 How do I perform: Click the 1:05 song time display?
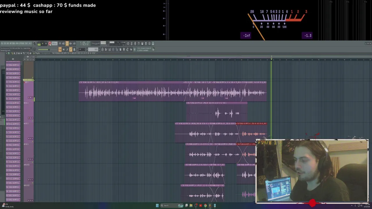tap(85, 43)
